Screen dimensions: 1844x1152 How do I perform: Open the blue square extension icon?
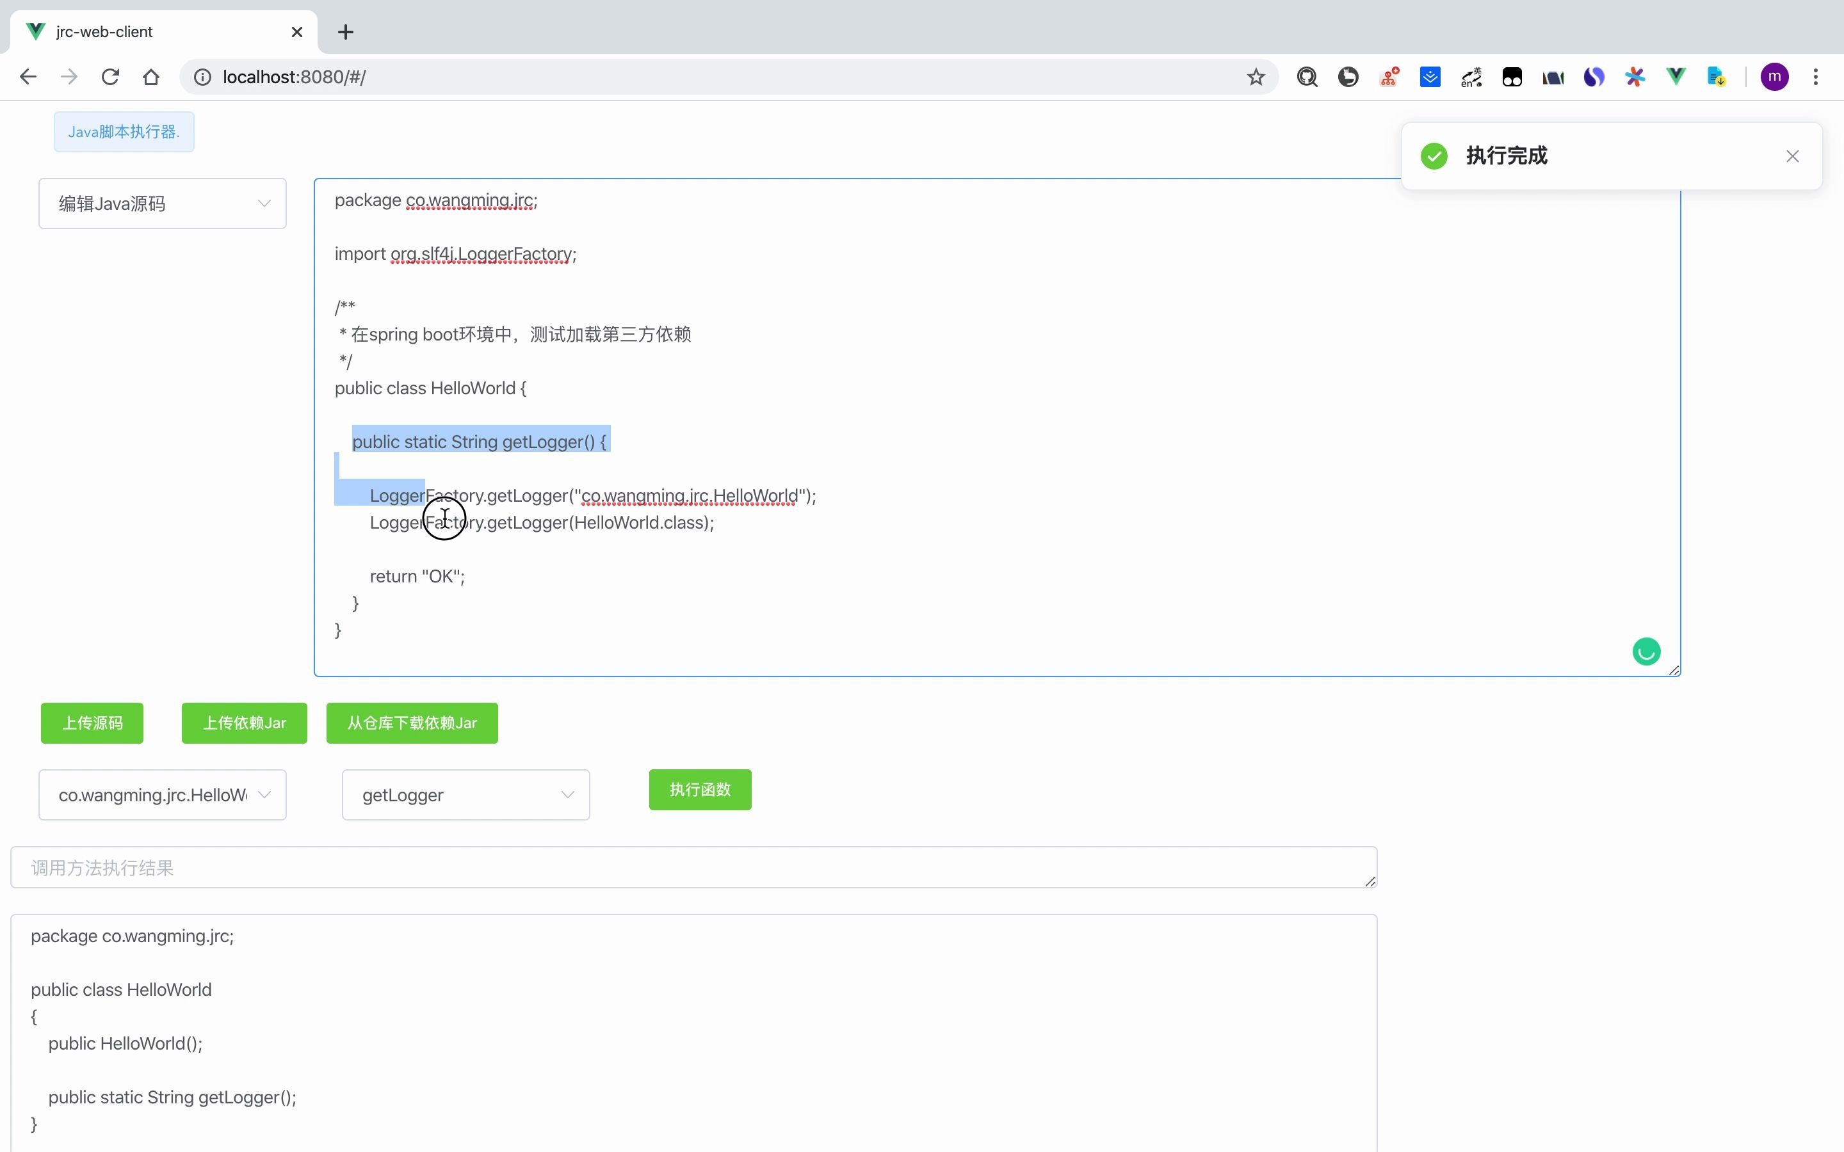1430,77
